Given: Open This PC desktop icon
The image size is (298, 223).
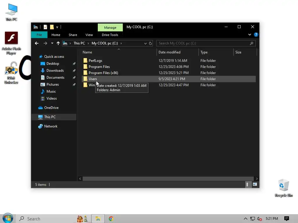Looking at the screenshot, I should click(x=11, y=12).
